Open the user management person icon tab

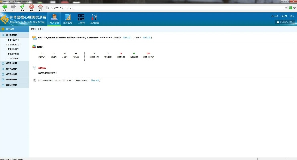(54, 18)
